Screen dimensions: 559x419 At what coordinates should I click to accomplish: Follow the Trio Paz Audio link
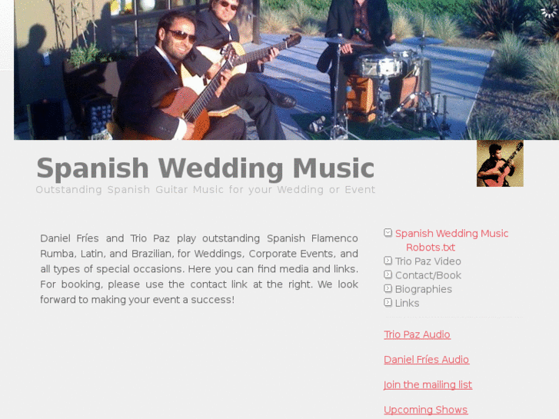[417, 334]
